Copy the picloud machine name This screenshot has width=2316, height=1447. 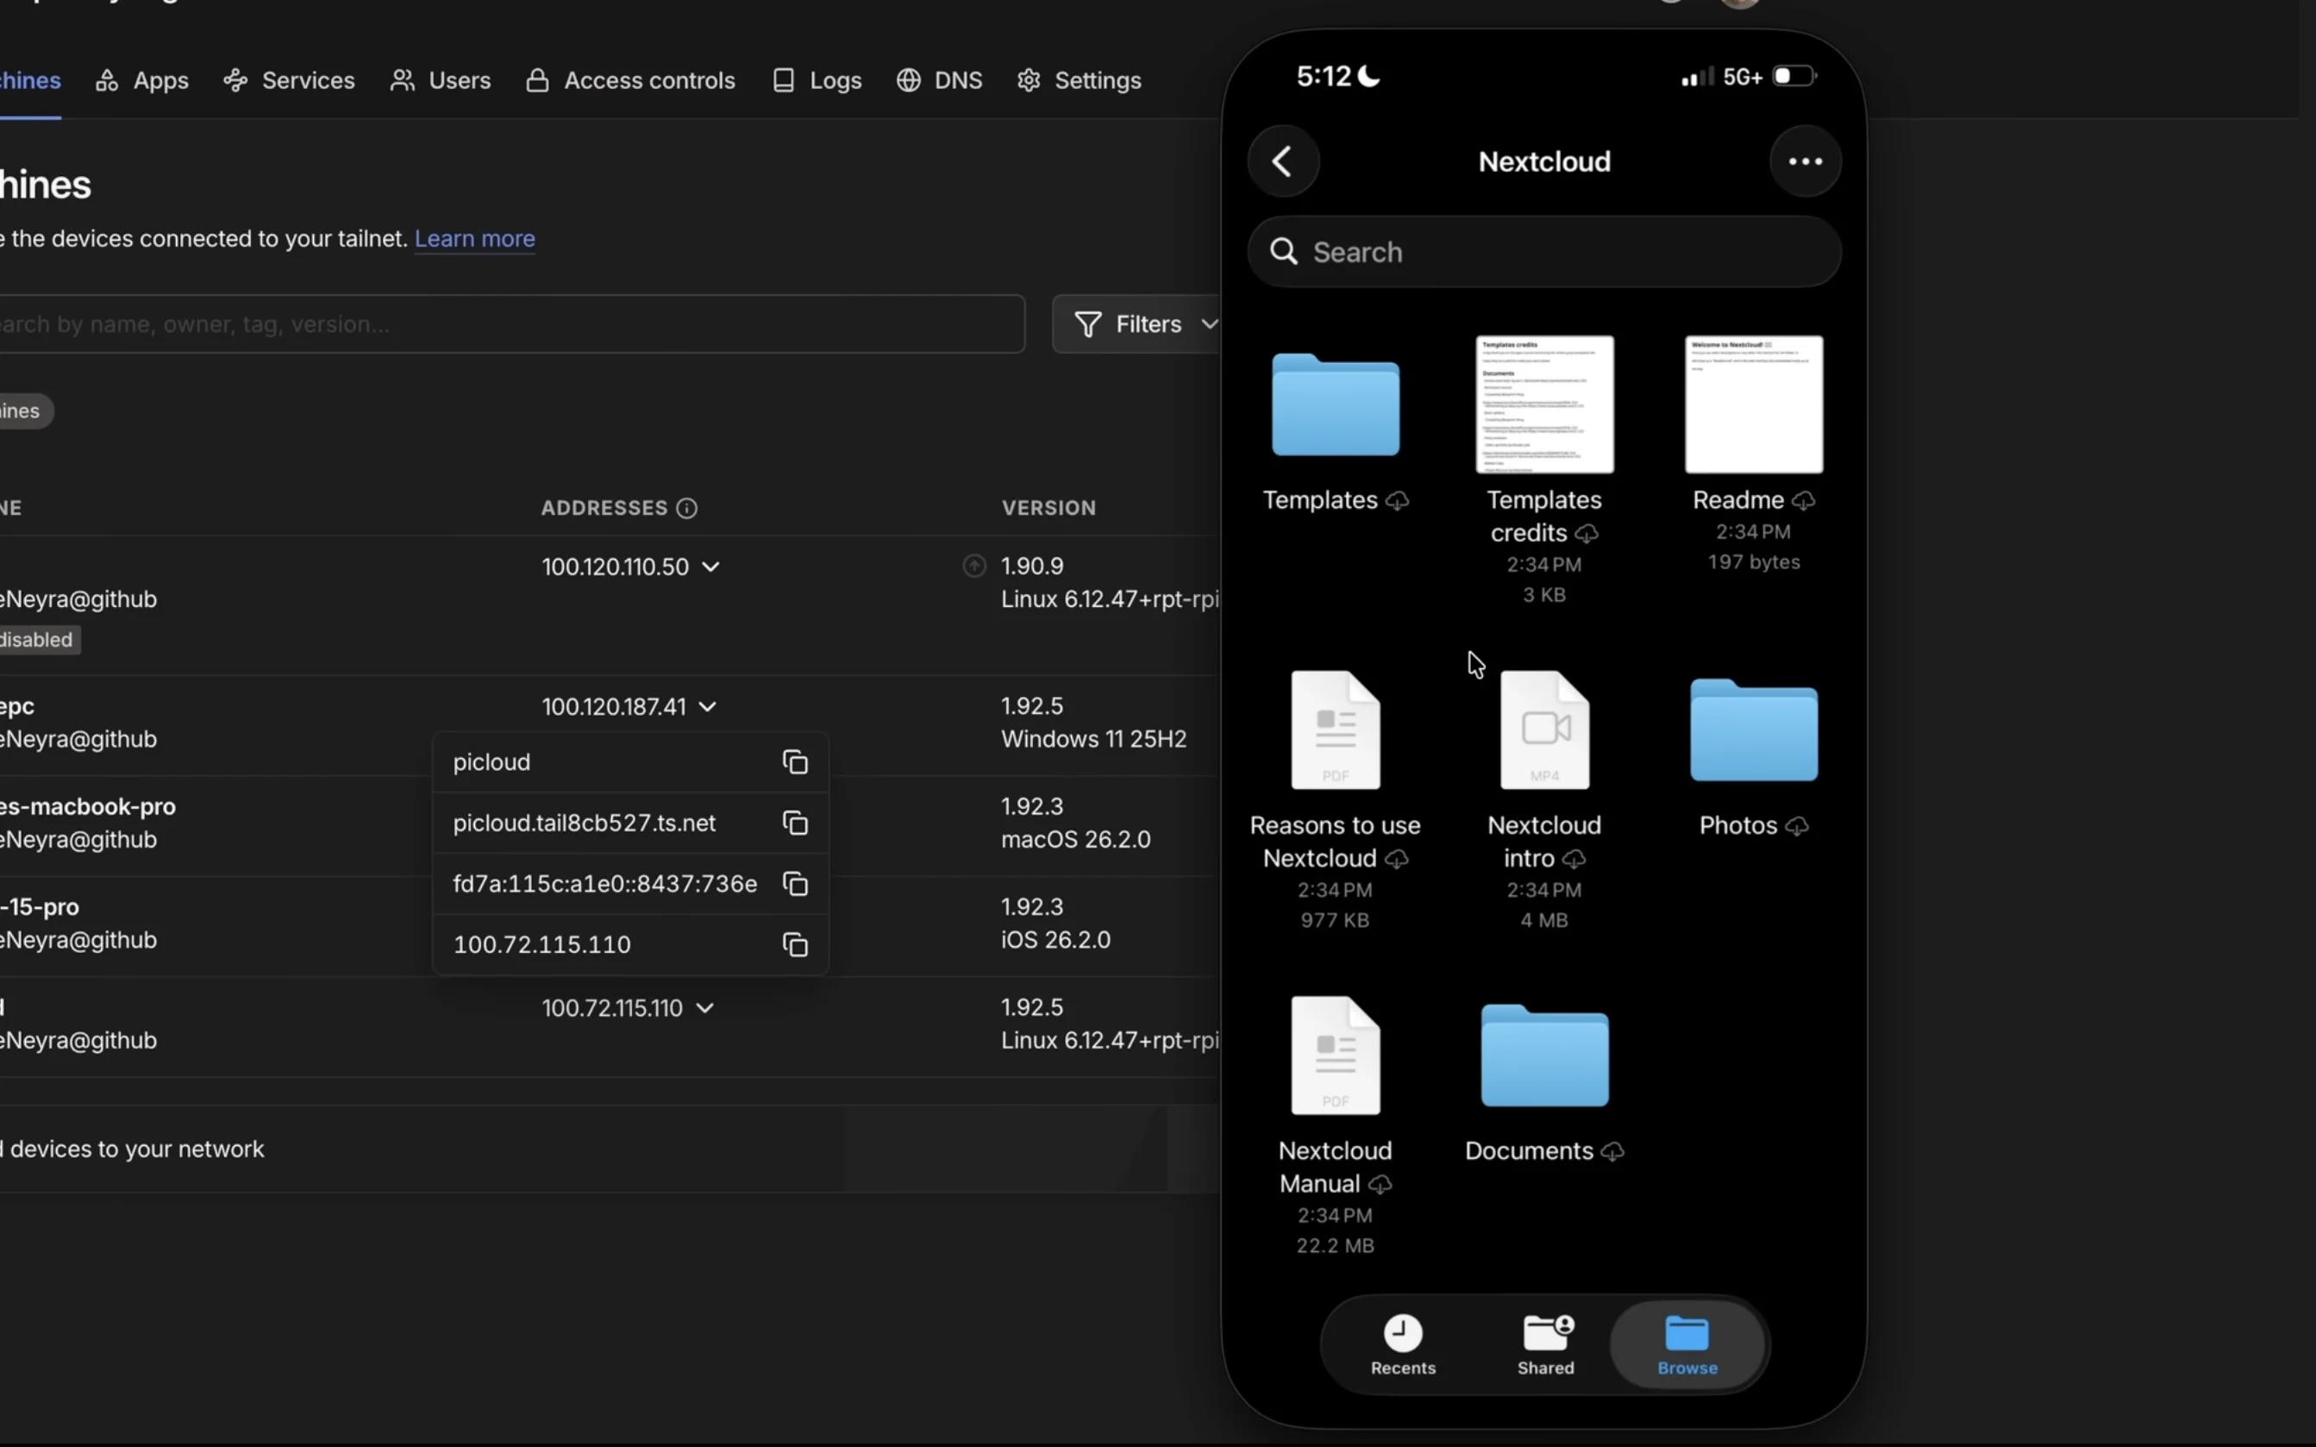pyautogui.click(x=795, y=761)
